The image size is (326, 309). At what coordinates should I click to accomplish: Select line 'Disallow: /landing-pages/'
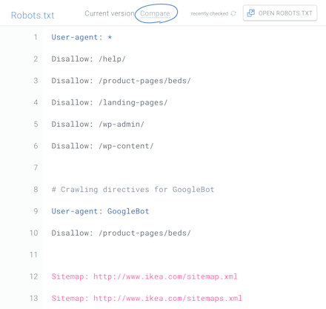(110, 102)
